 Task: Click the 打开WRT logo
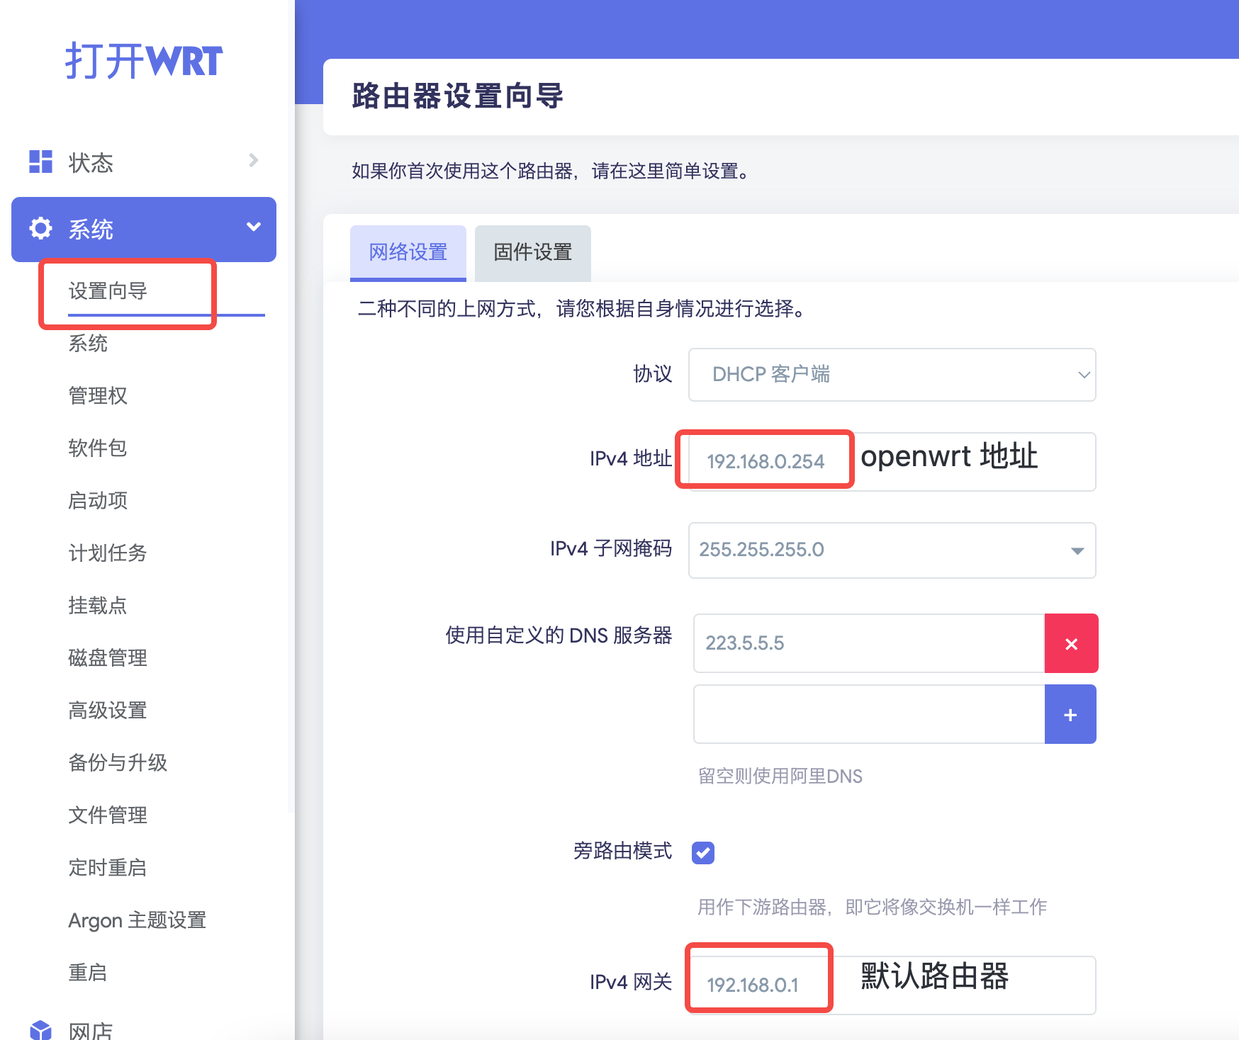[144, 60]
